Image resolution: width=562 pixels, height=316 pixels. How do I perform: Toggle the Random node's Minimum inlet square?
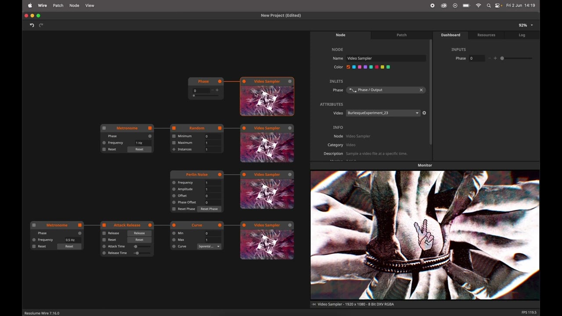click(174, 136)
